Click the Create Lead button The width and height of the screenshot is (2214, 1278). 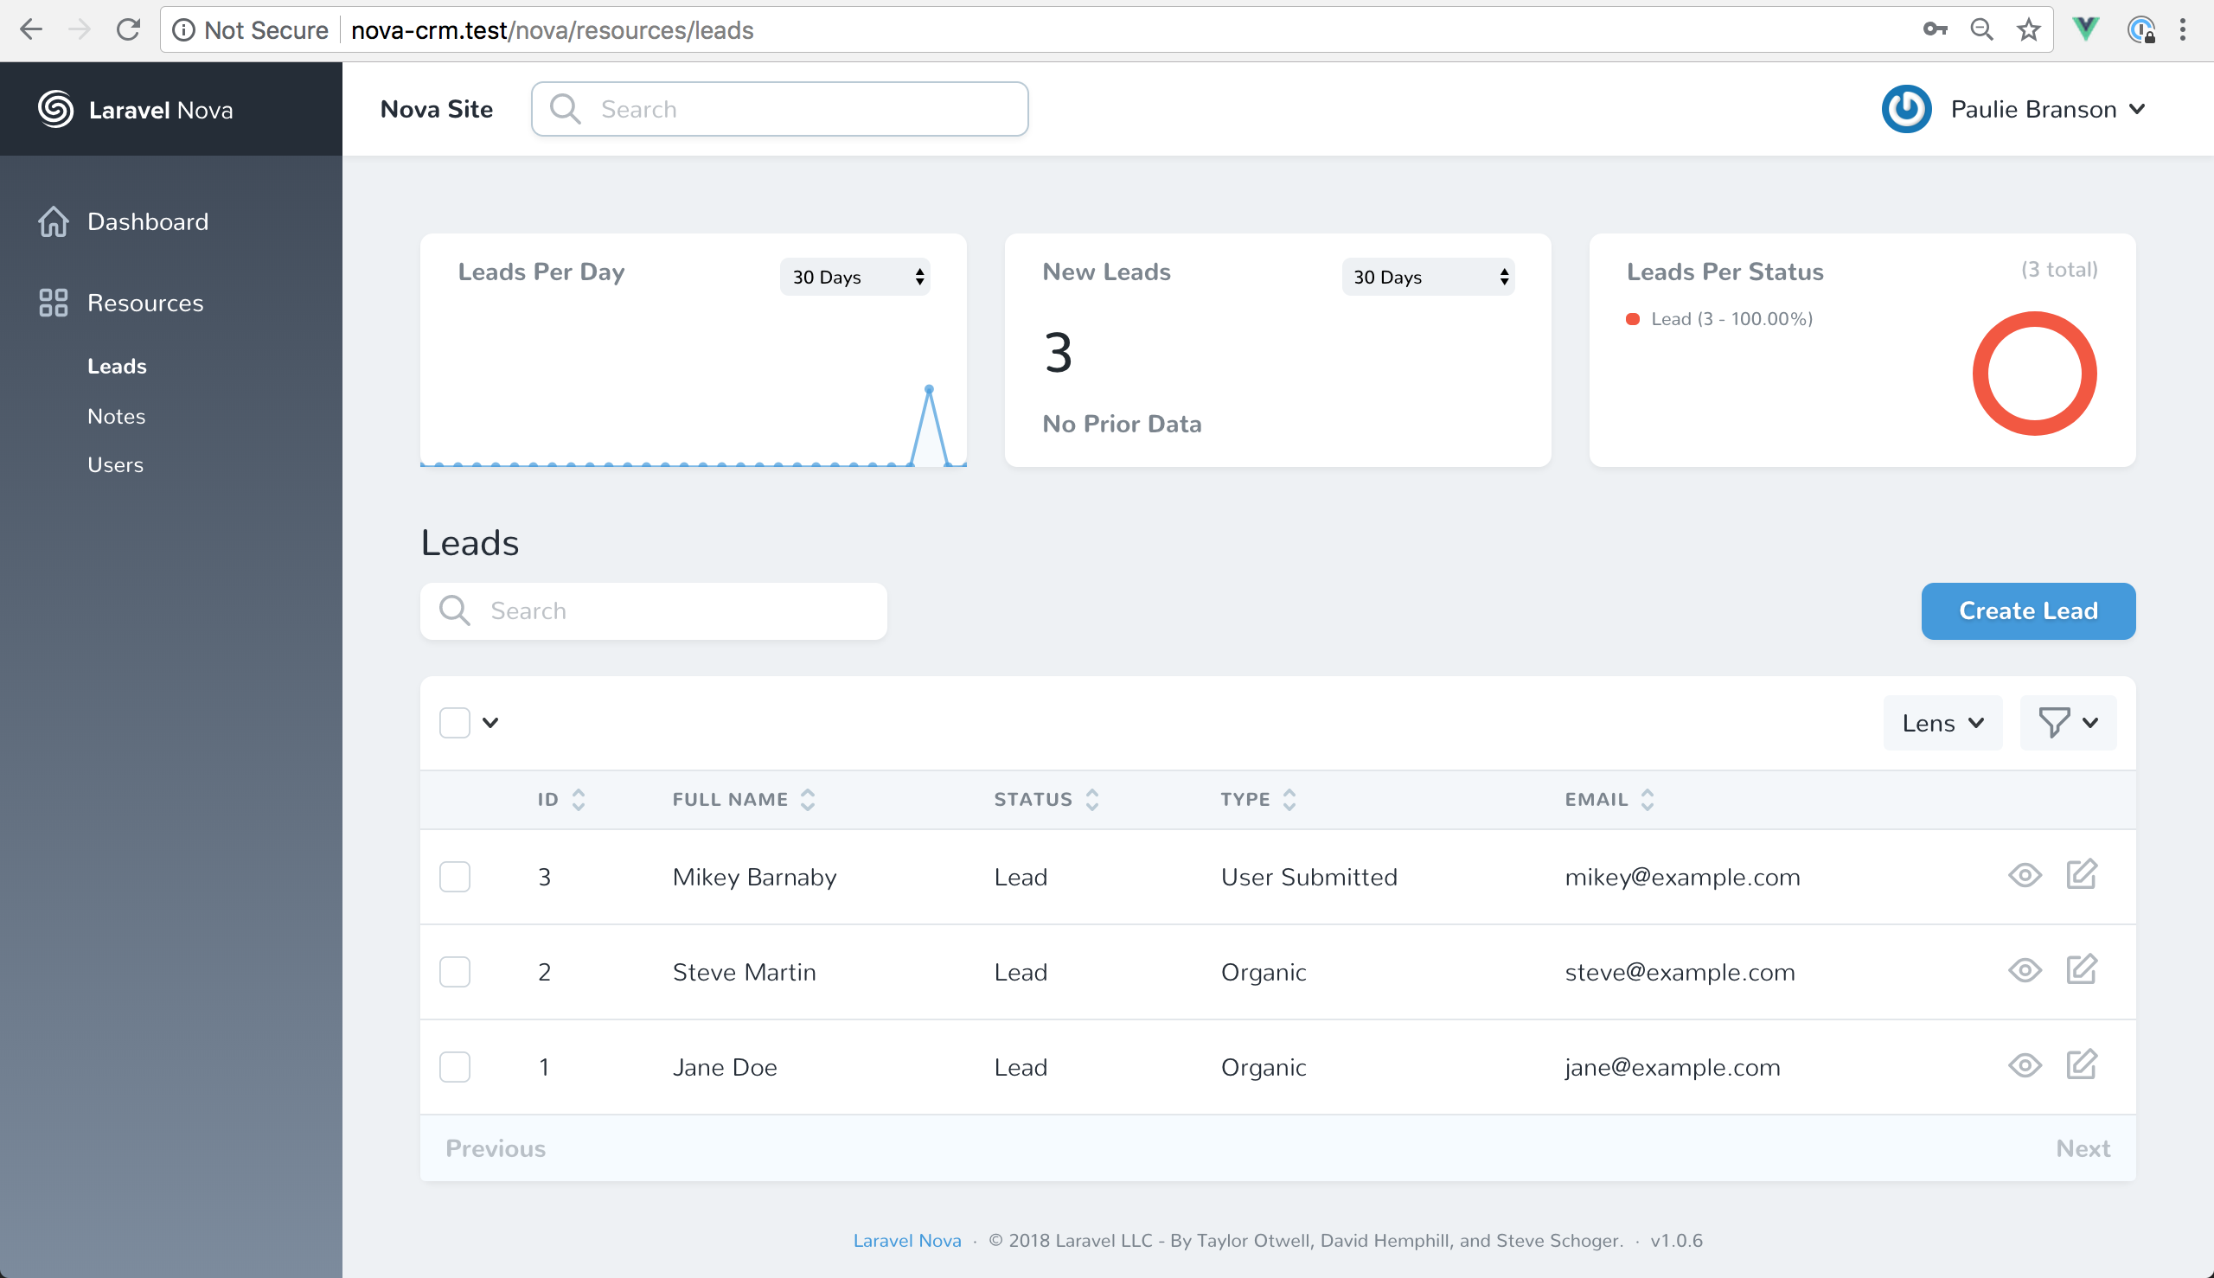(x=2028, y=610)
